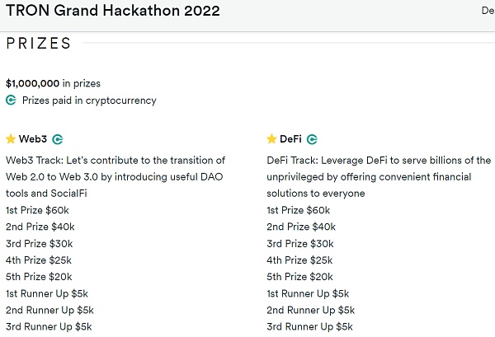Select the PRIZES section heading
495x337 pixels.
(x=38, y=43)
